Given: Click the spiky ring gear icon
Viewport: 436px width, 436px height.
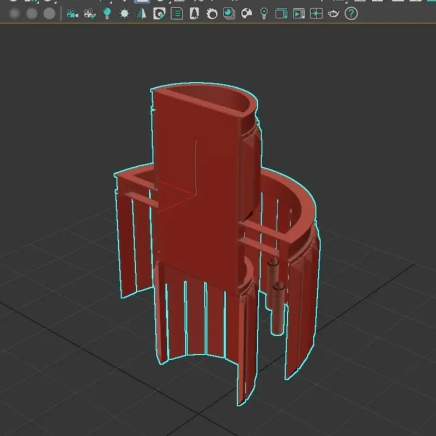Looking at the screenshot, I should (212, 14).
